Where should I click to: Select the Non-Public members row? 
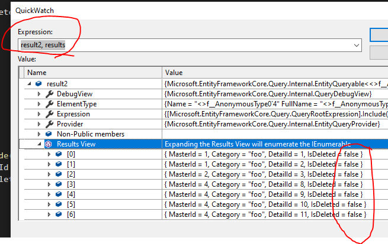(91, 134)
